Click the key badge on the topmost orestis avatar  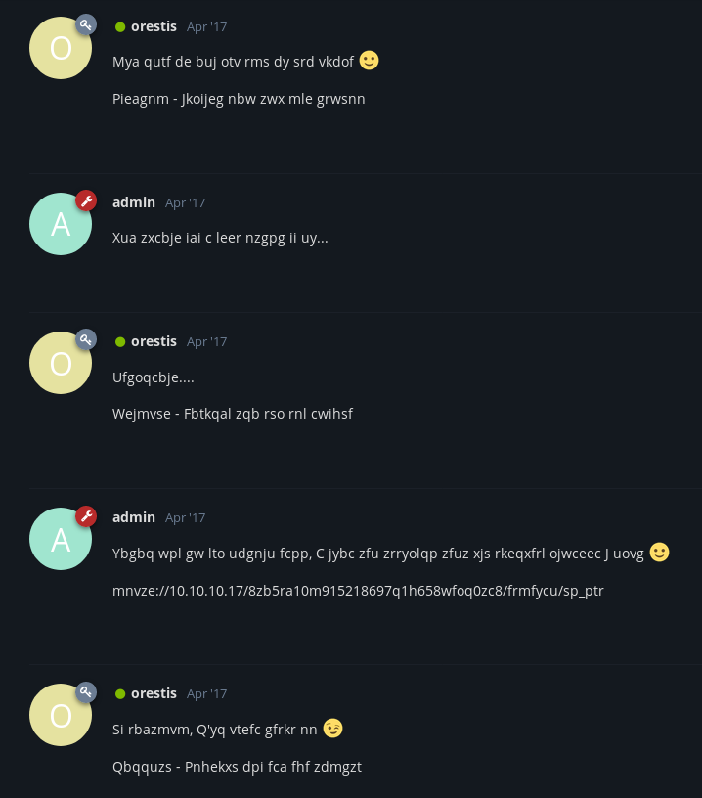coord(86,24)
